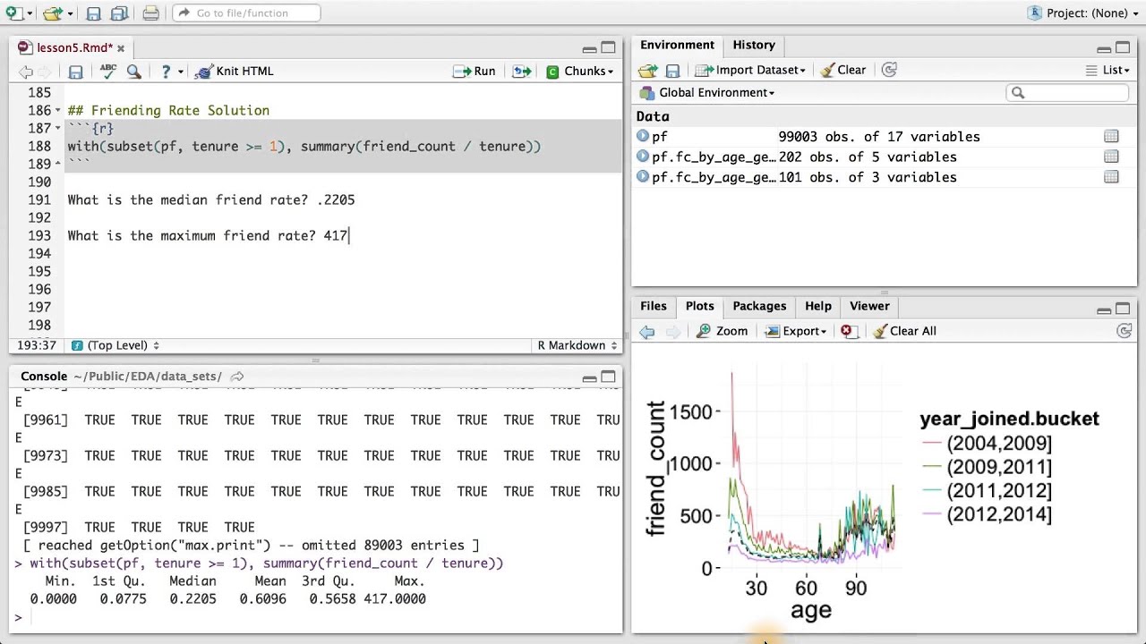The width and height of the screenshot is (1146, 644).
Task: Switch to the History tab
Action: (x=754, y=45)
